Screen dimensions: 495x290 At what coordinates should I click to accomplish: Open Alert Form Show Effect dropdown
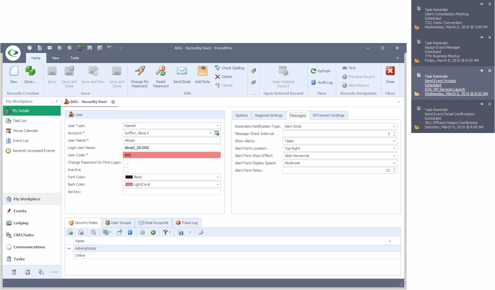click(394, 156)
